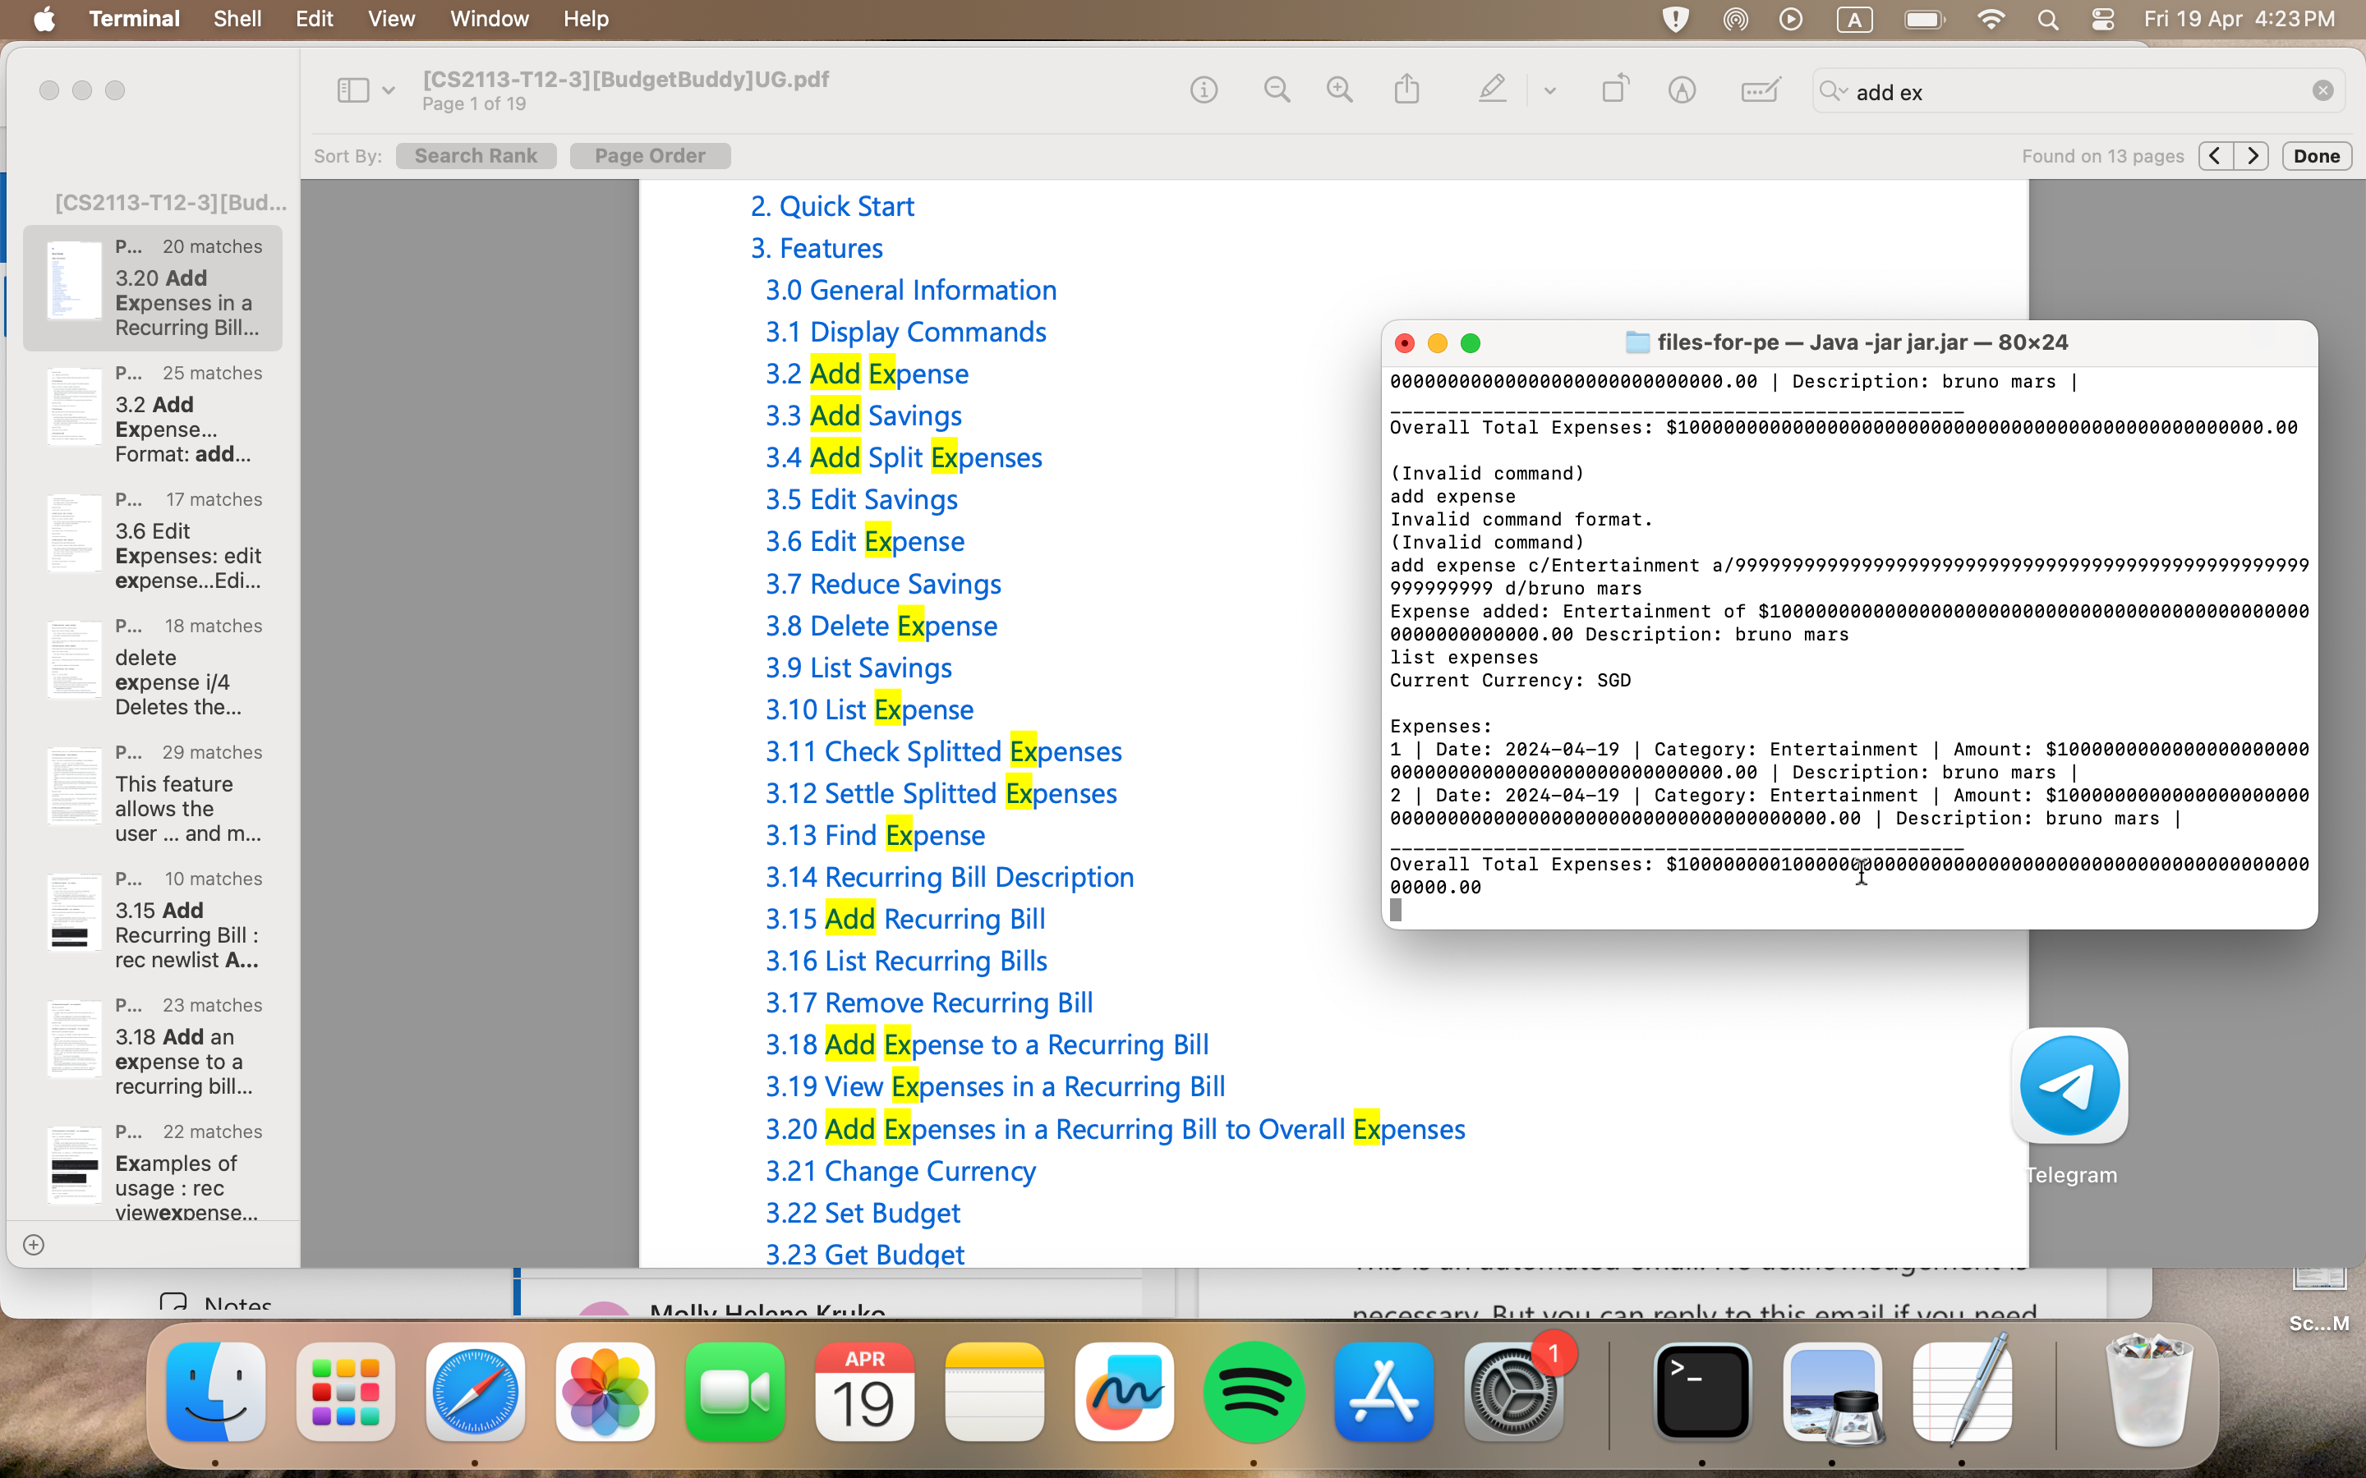Open TextEdit from the Dock
The image size is (2366, 1478).
tap(1962, 1392)
